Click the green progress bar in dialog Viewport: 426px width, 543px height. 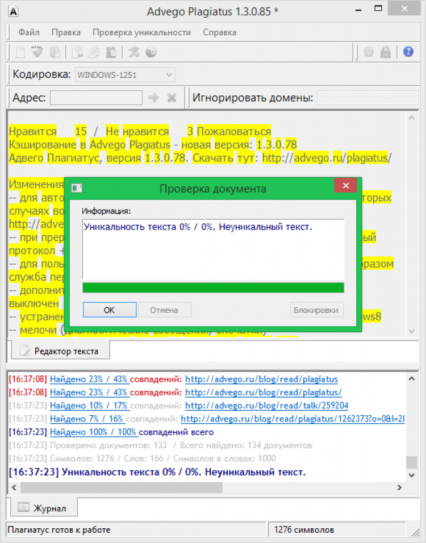214,288
